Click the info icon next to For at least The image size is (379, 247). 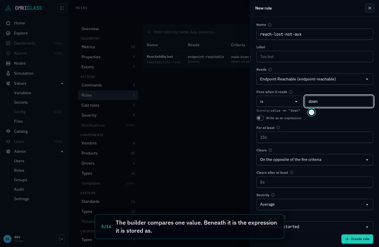278,128
